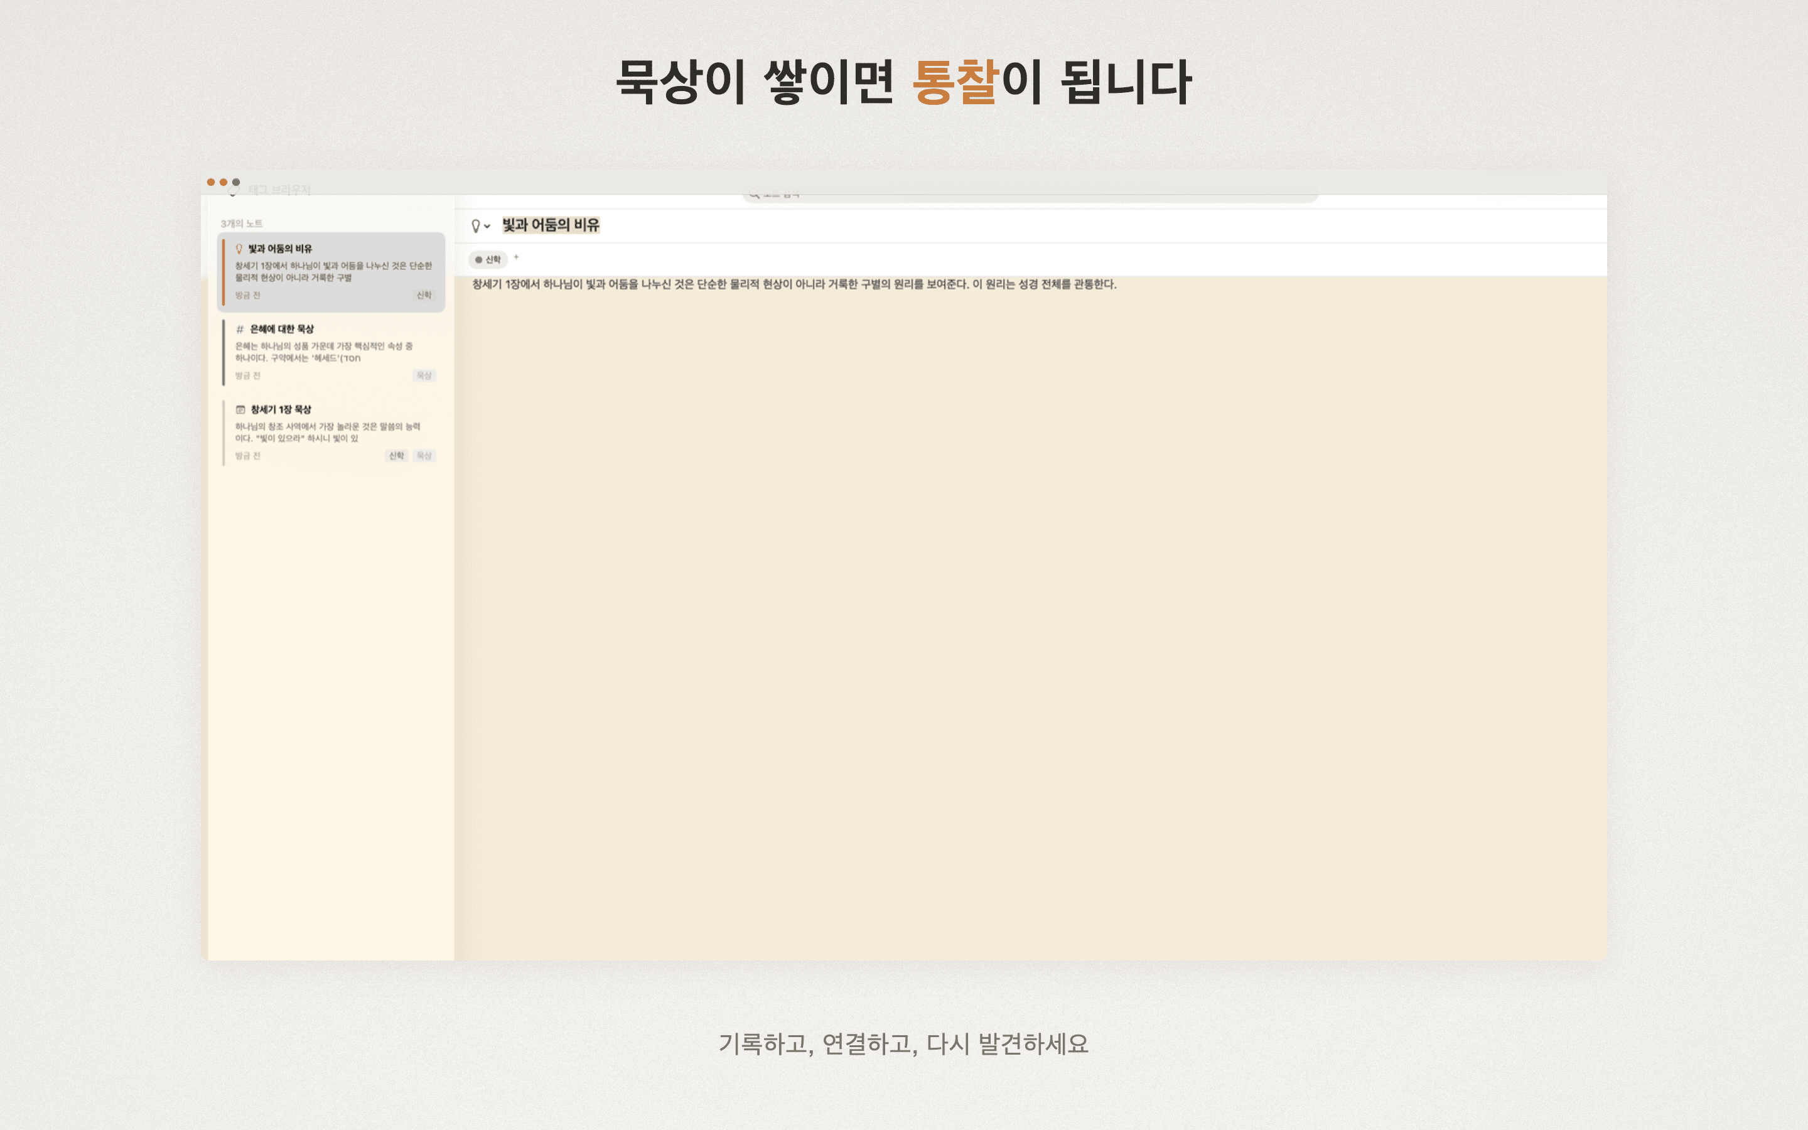1808x1130 pixels.
Task: Click the 신학 badge on the first sidebar note card
Action: pyautogui.click(x=424, y=295)
